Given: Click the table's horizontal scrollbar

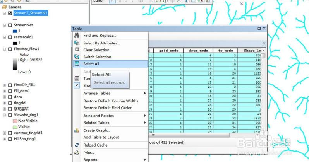Looking at the screenshot, I should coord(189,135).
